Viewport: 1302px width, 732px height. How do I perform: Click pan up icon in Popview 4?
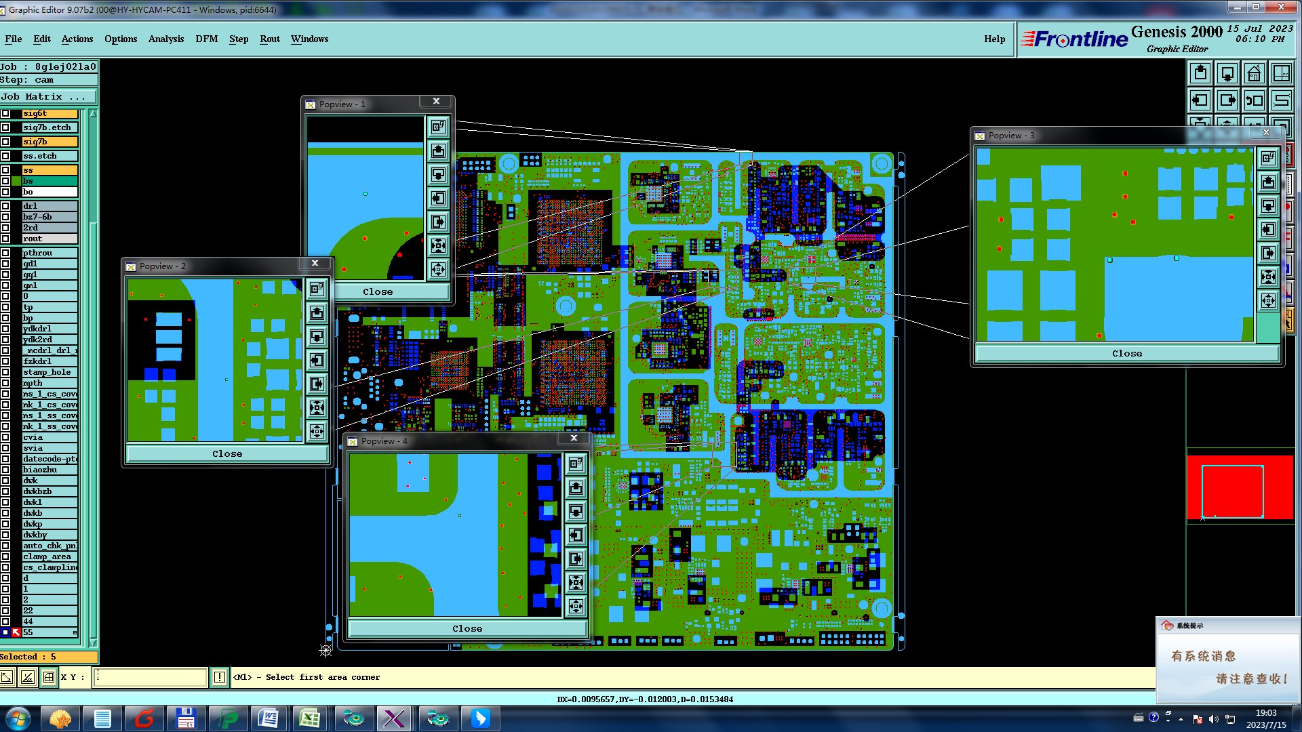point(576,487)
